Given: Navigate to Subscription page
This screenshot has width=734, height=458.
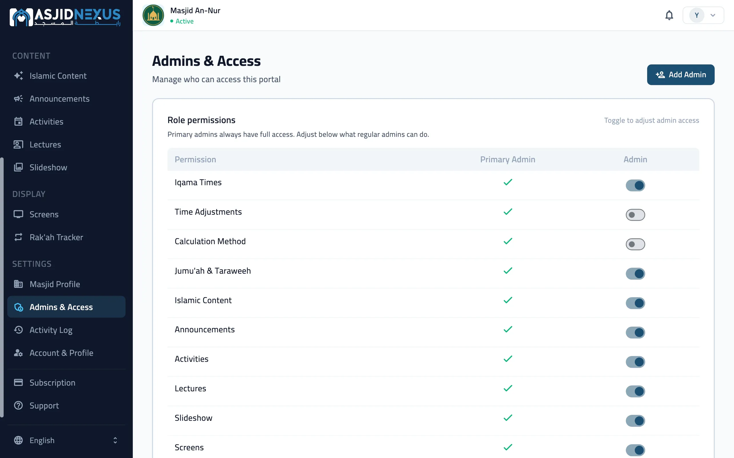Looking at the screenshot, I should [x=66, y=383].
